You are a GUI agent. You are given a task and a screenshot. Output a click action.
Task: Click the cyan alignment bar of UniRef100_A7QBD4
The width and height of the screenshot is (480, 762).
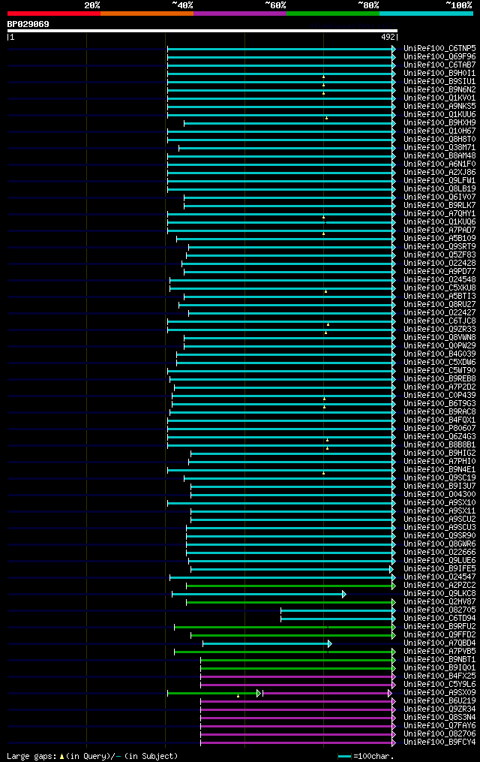point(267,644)
